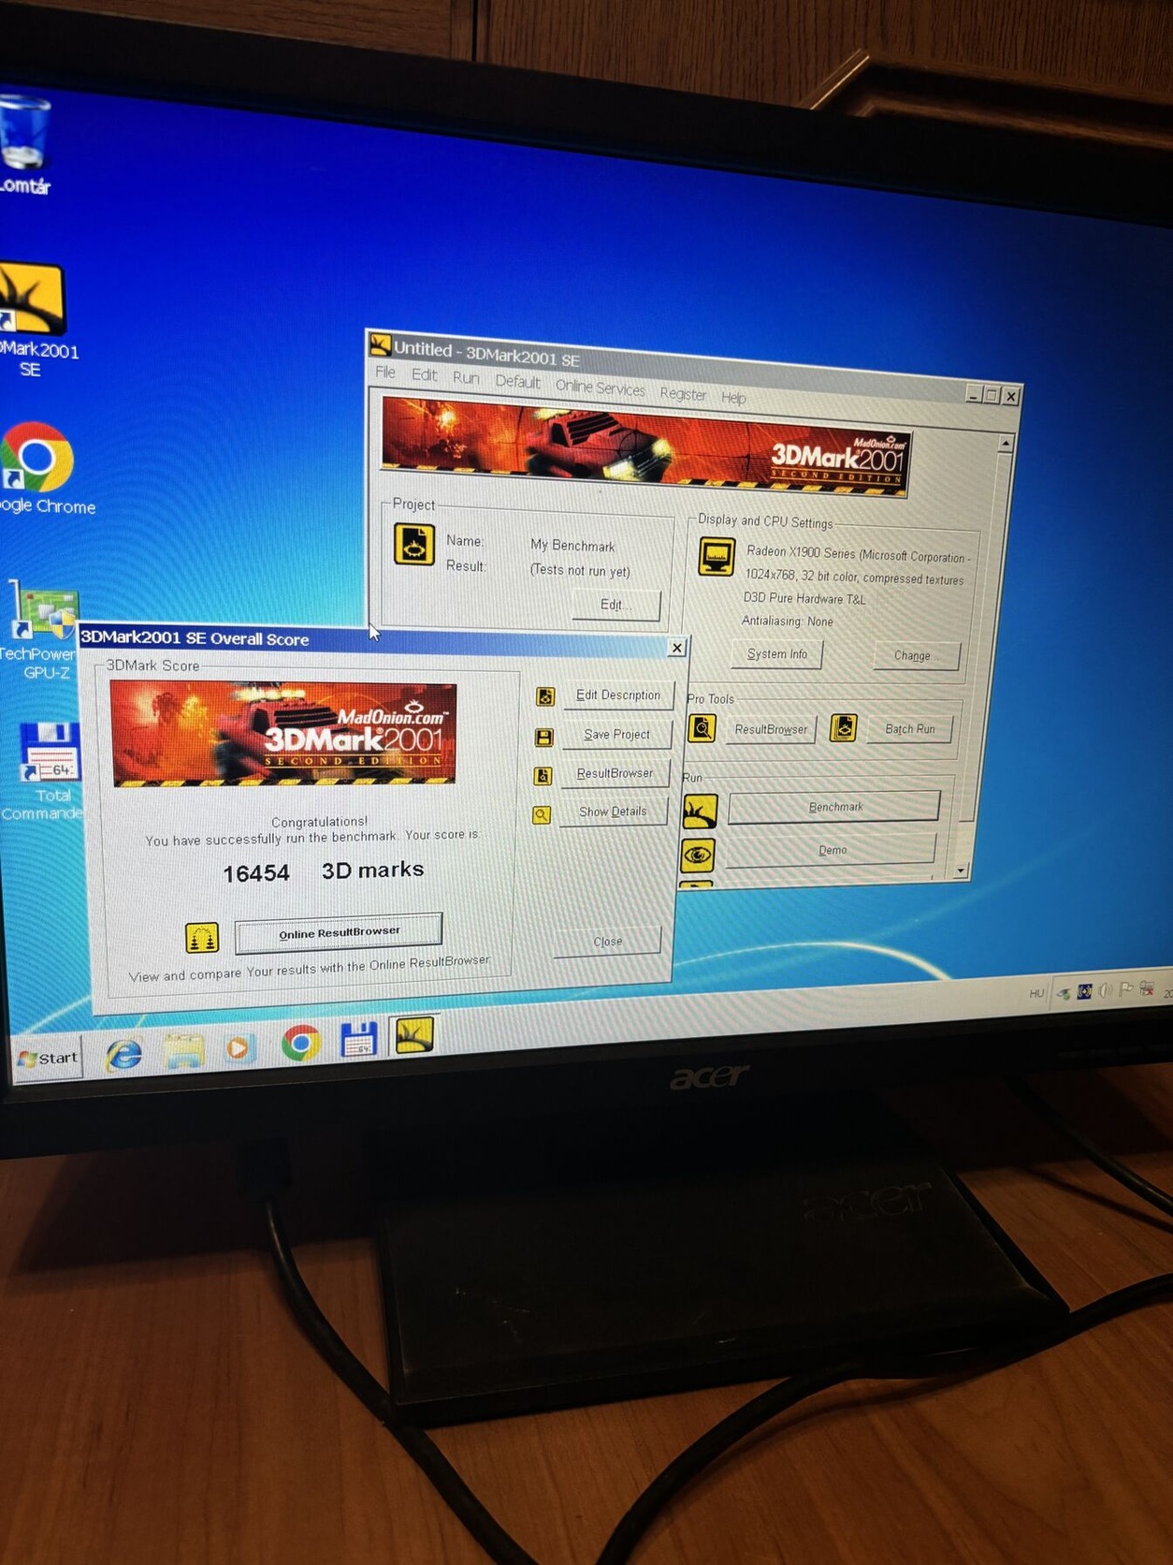Open the 3DMark2001 SE desktop shortcut

34,320
